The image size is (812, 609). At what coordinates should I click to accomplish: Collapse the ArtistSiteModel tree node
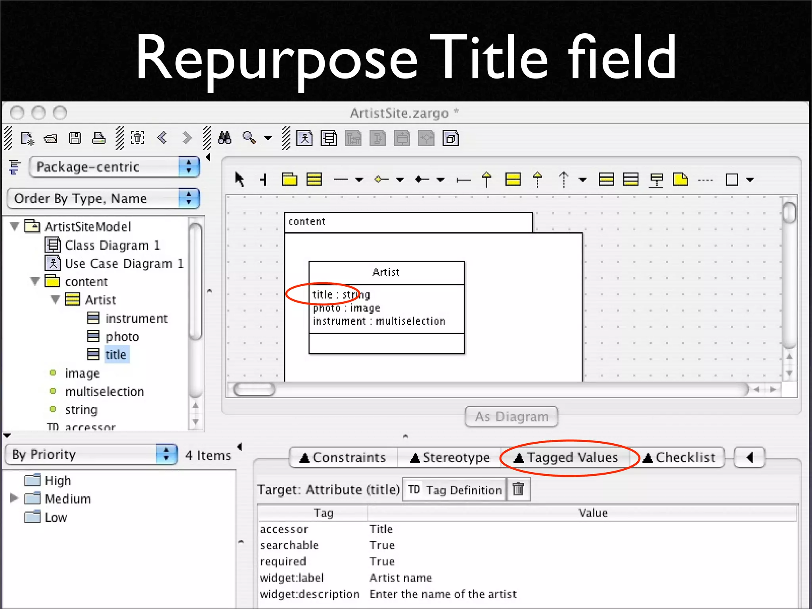tap(15, 227)
